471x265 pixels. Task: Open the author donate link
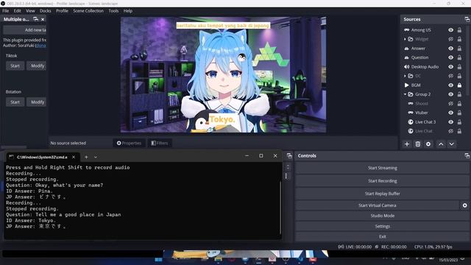[x=41, y=46]
